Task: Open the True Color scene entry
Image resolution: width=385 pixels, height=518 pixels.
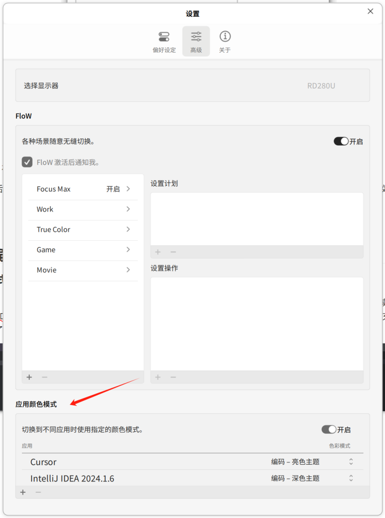Action: 82,229
